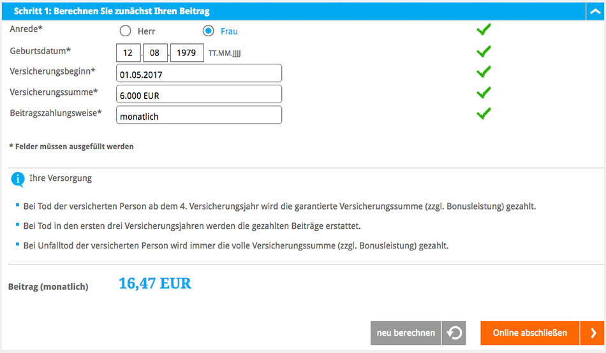Click the white arrow on the orange button
Viewport: 606px width, 353px height.
coord(593,333)
